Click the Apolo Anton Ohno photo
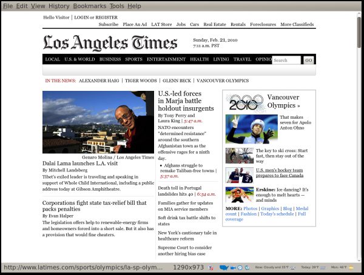This screenshot has height=275, width=364. pos(252,129)
